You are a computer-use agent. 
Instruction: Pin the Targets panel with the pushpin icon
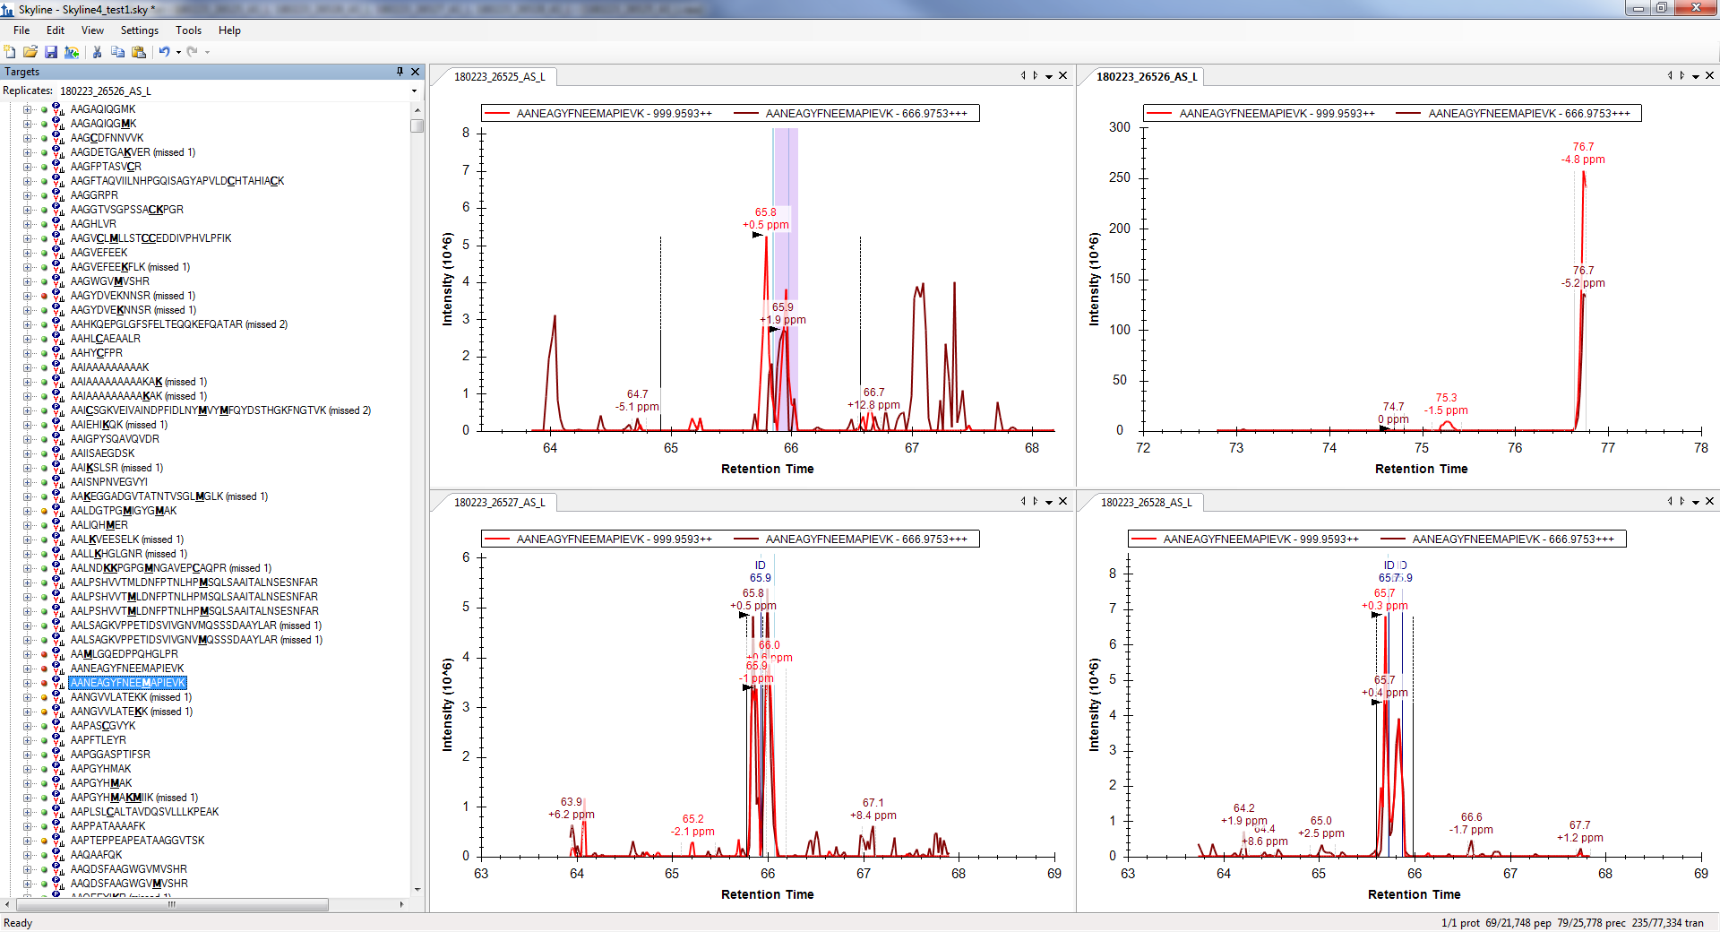pos(400,72)
